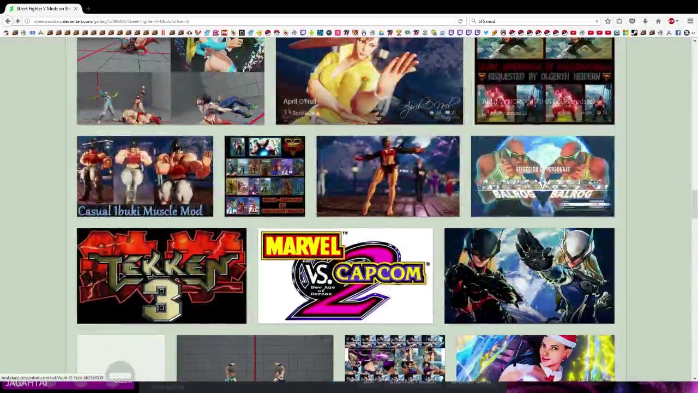Show your bookmarks list

tap(619, 21)
